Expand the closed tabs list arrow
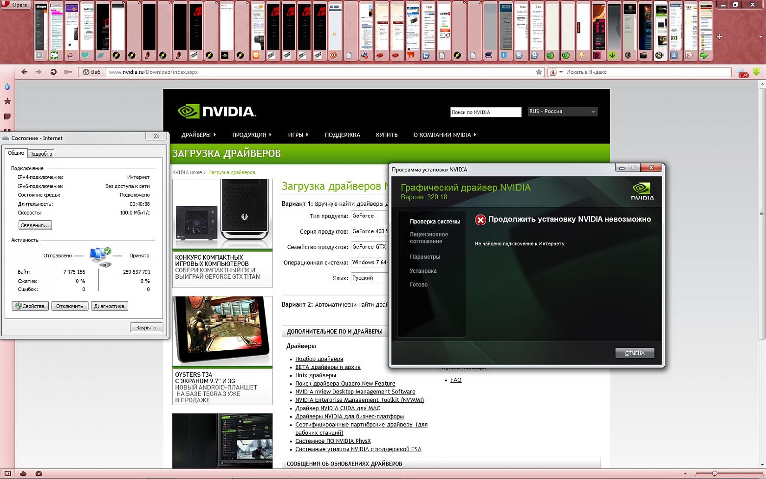 pyautogui.click(x=760, y=37)
